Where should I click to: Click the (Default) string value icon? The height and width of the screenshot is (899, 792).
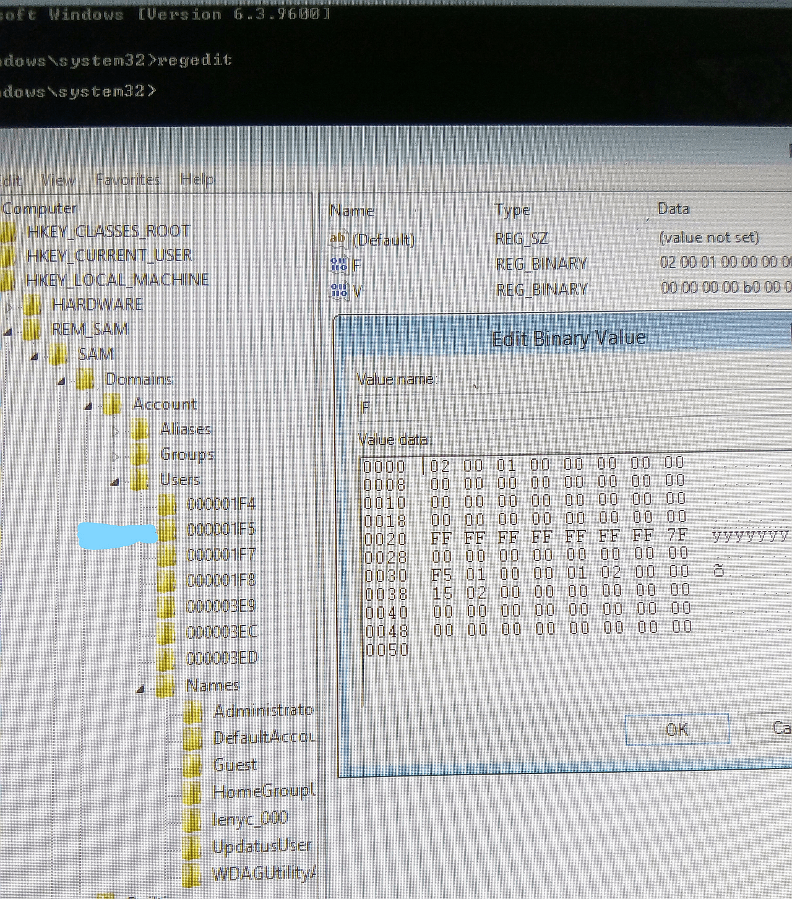click(338, 239)
